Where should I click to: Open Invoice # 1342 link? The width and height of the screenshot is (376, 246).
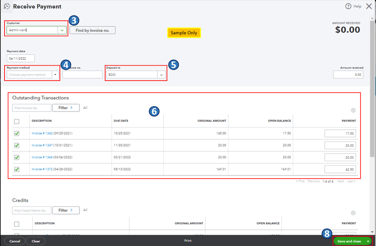42,133
